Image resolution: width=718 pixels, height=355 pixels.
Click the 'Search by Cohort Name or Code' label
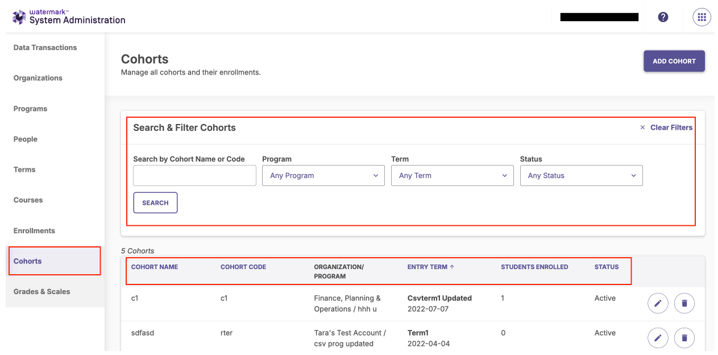189,159
